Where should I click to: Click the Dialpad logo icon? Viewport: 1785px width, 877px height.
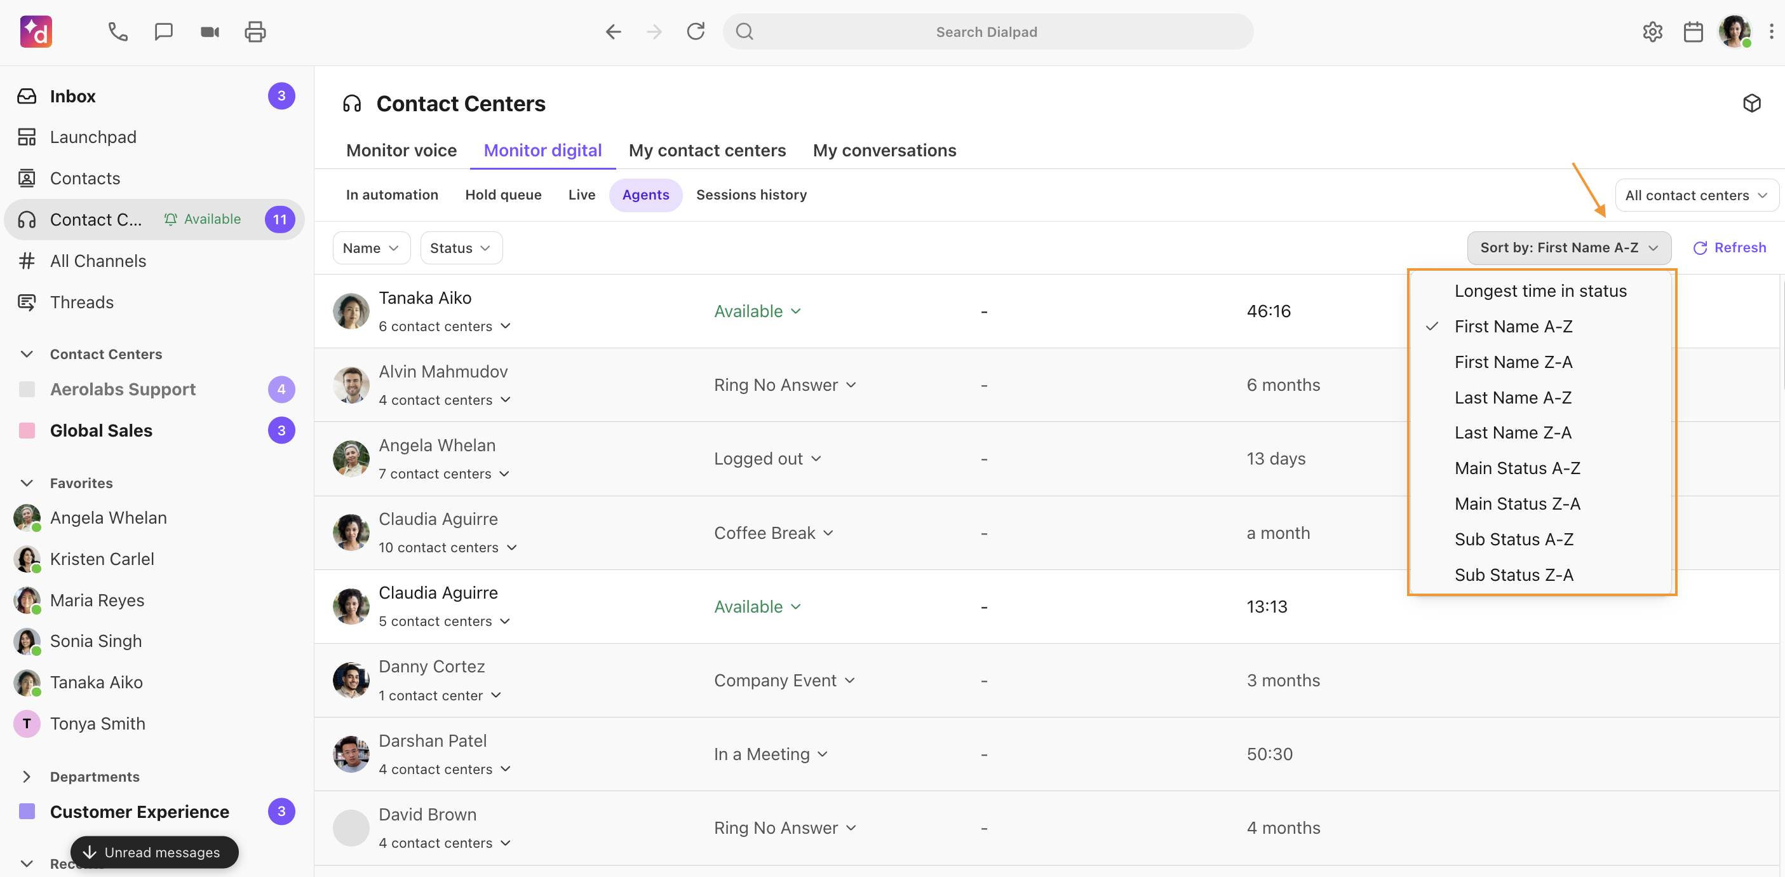[36, 32]
